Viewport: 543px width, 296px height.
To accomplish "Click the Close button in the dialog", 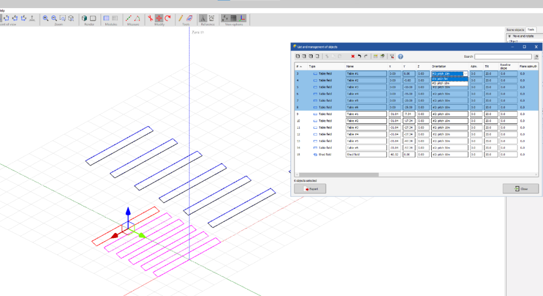I will pos(520,189).
